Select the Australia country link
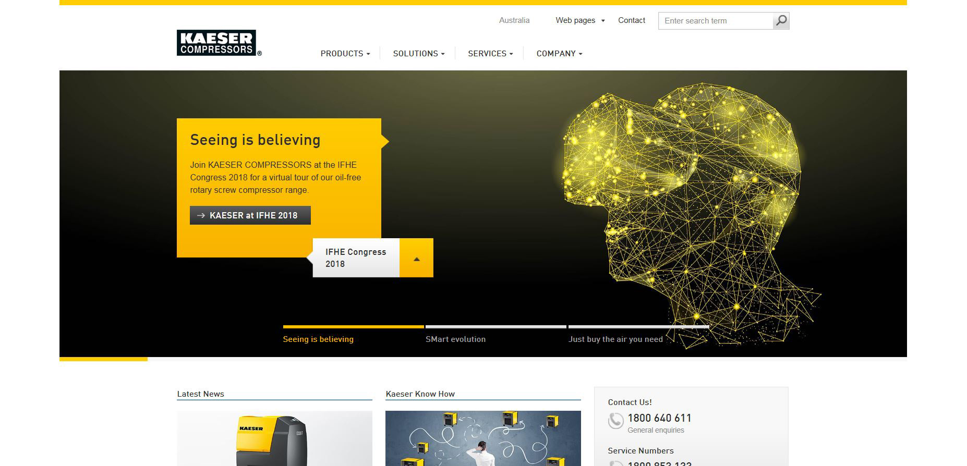967x466 pixels. pos(514,20)
